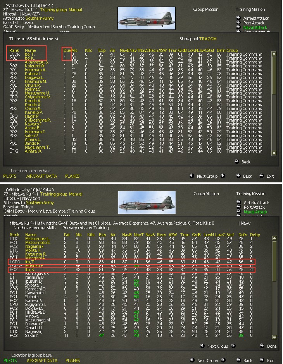Select pilot Matsumura L.
This screenshot has width=283, height=364.
(38, 239)
